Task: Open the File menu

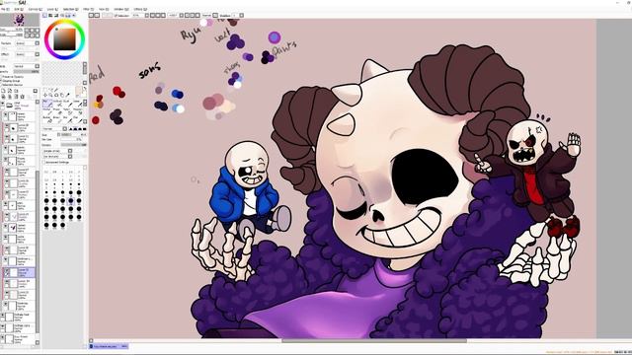Action: 5,9
